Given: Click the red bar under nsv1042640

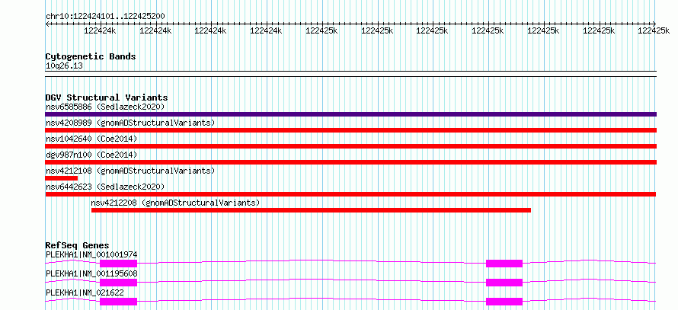Looking at the screenshot, I should click(x=350, y=146).
